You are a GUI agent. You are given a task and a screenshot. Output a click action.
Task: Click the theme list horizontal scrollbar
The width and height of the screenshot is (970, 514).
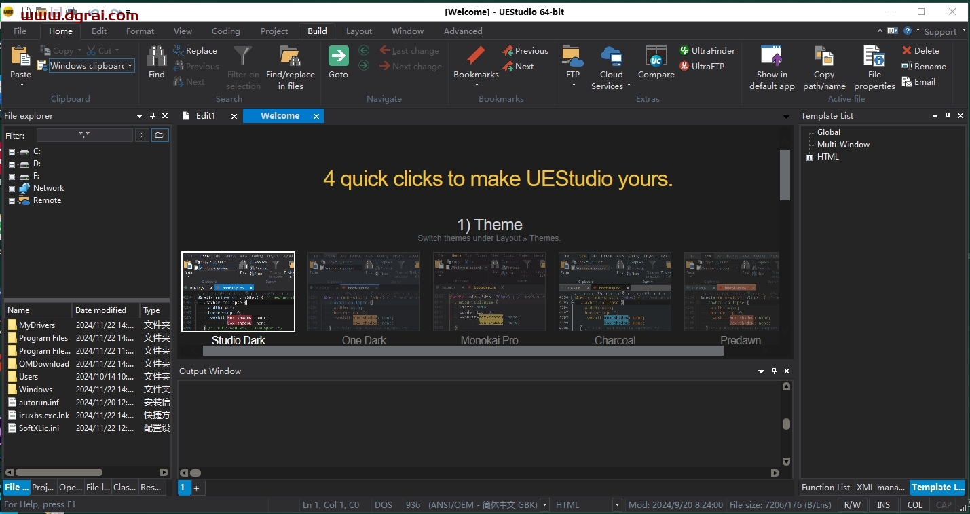tap(463, 350)
